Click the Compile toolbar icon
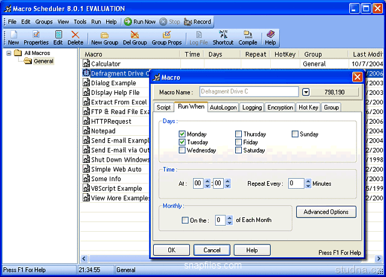 248,38
